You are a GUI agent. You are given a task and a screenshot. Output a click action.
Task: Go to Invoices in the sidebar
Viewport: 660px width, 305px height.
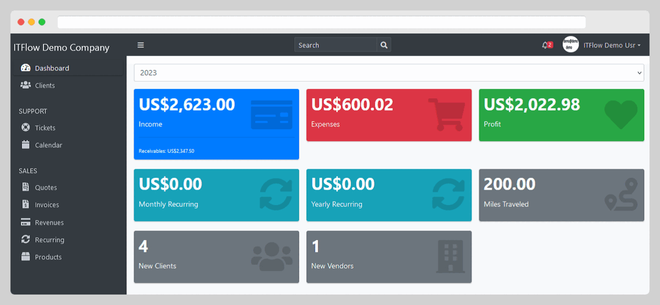click(x=47, y=204)
